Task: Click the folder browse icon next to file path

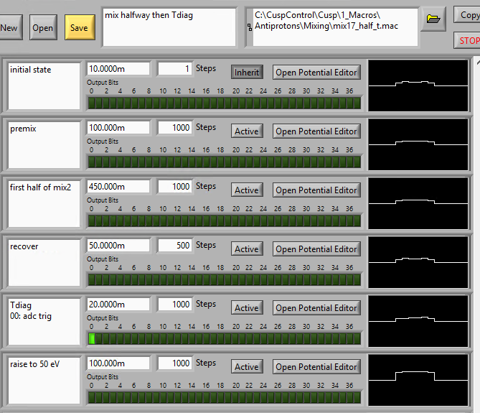Action: (x=433, y=19)
